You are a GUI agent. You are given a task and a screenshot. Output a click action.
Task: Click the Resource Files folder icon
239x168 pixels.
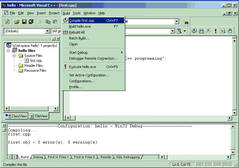tap(21, 70)
